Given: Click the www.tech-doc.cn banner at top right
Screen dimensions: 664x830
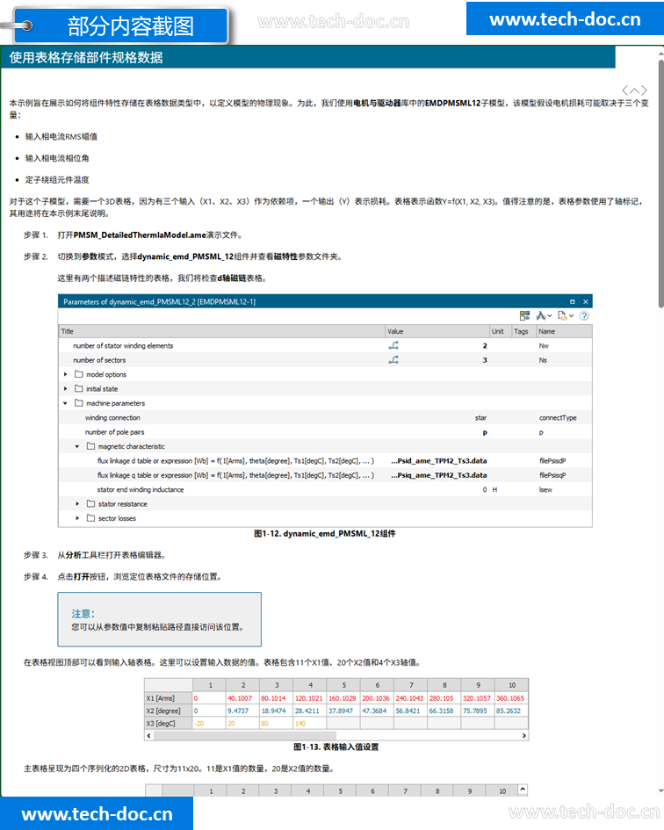Looking at the screenshot, I should [x=565, y=19].
